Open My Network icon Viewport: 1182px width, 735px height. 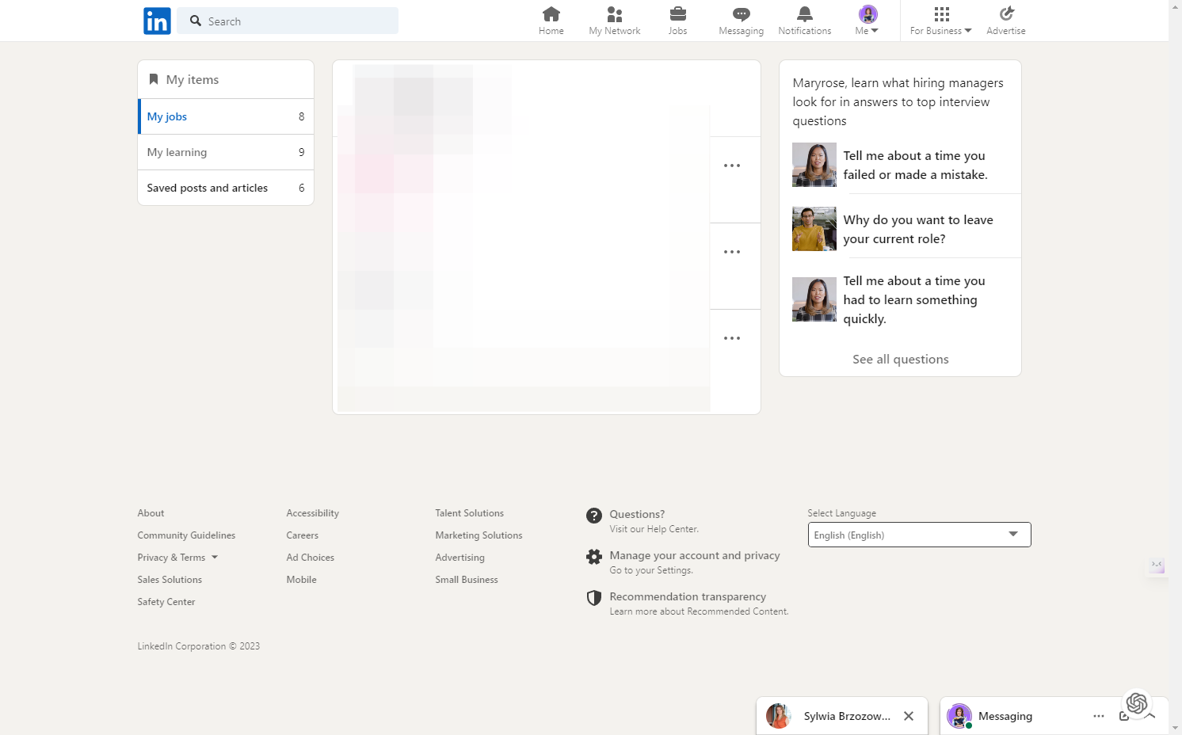615,13
